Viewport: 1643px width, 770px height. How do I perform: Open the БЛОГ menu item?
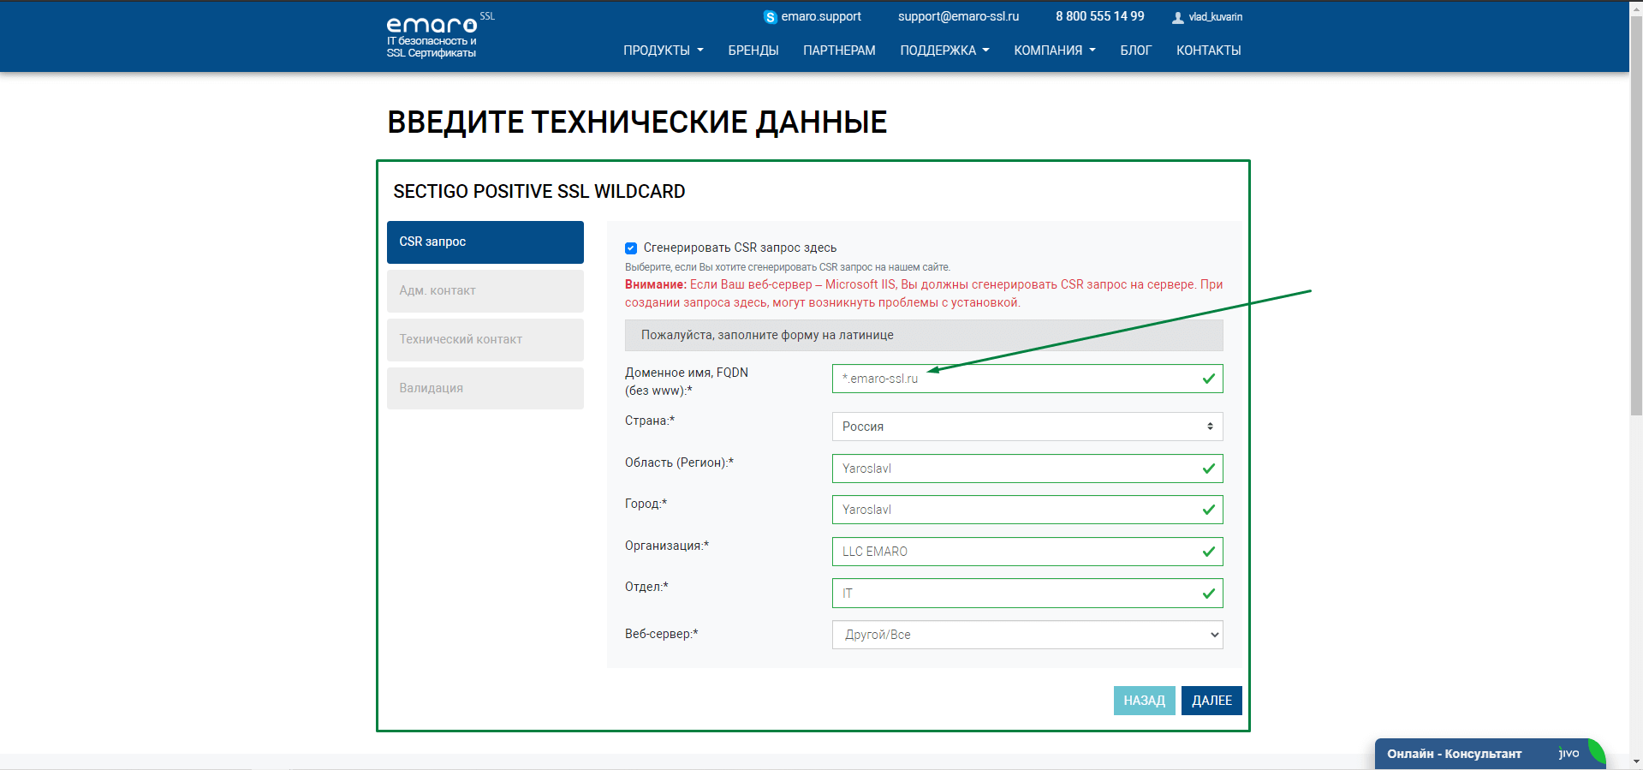pos(1135,51)
